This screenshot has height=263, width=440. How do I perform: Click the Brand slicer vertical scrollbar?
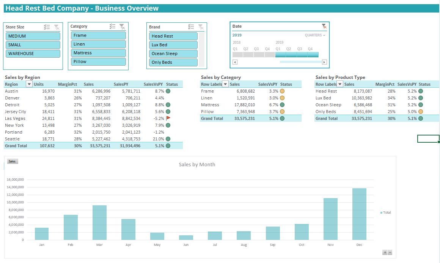pyautogui.click(x=201, y=49)
